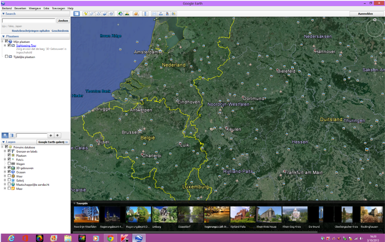385x242 pixels.
Task: Uncheck the Foto's layer checkbox
Action: (9, 159)
